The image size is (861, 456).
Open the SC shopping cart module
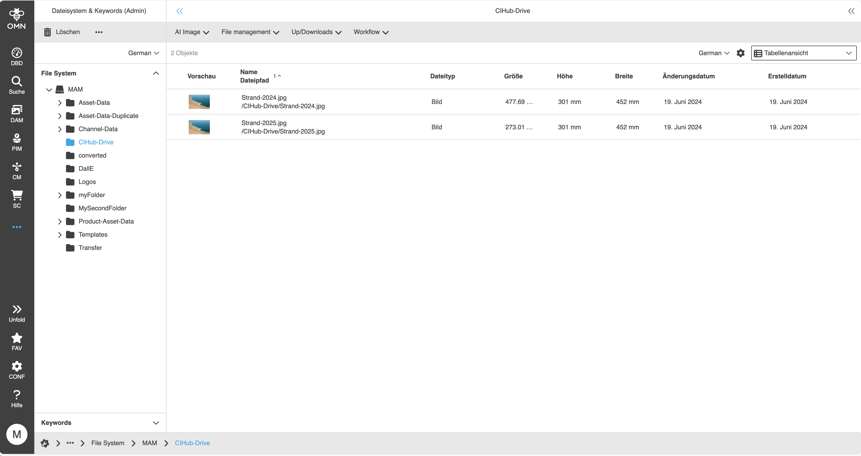pos(17,199)
